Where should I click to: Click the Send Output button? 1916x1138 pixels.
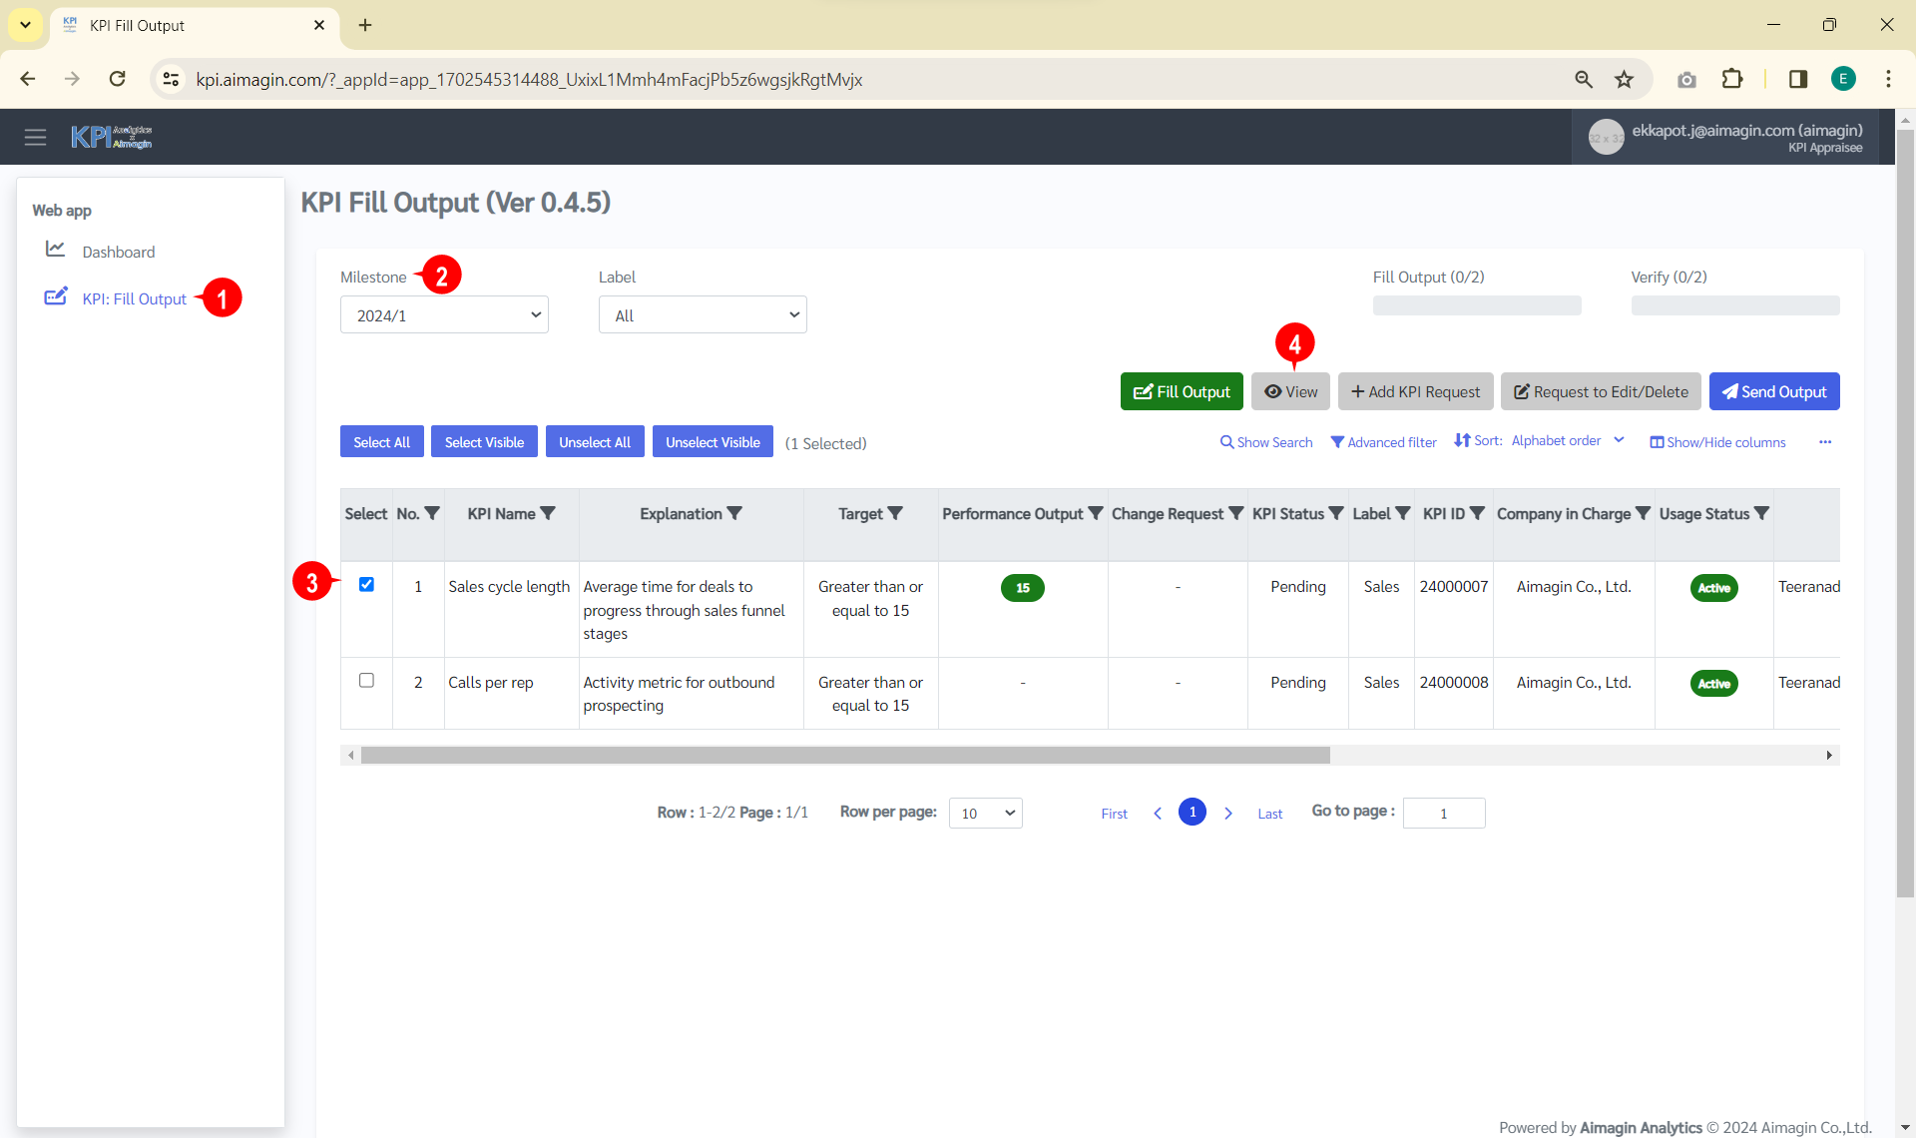1773,392
